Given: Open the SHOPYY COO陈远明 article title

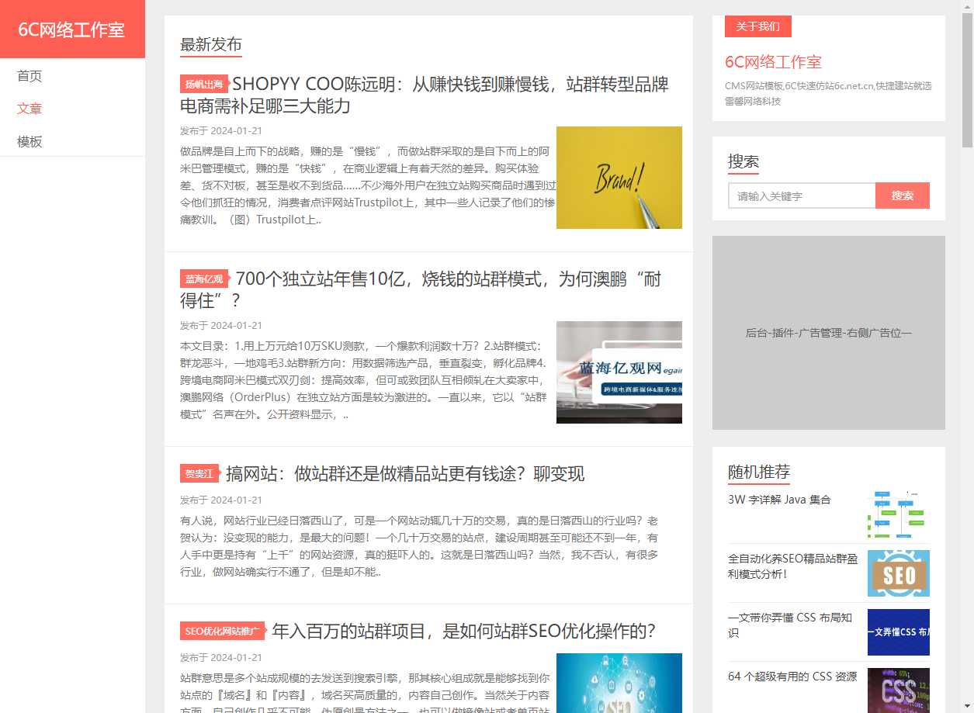Looking at the screenshot, I should 425,95.
